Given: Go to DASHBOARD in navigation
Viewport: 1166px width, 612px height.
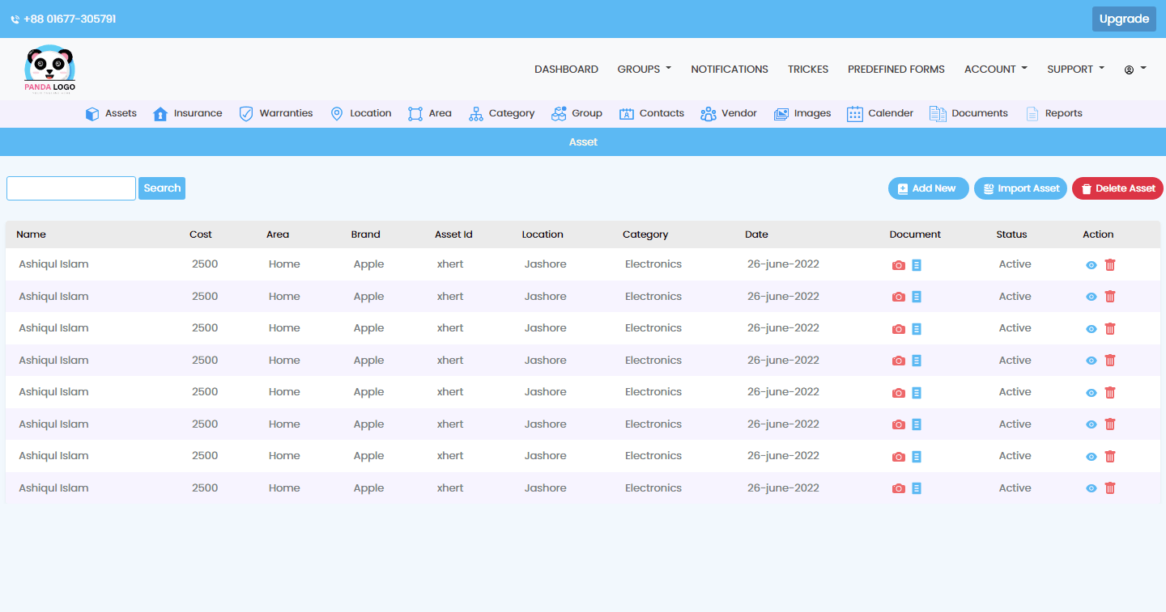Looking at the screenshot, I should (566, 70).
